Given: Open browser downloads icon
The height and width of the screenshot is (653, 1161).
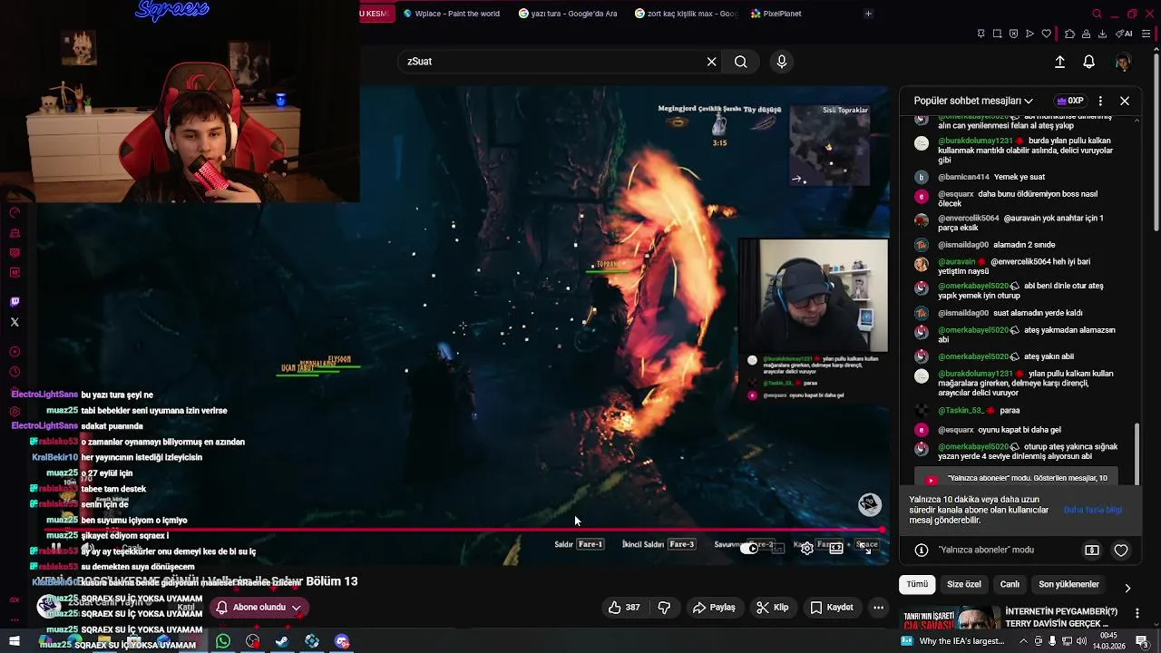Looking at the screenshot, I should coord(1102,34).
